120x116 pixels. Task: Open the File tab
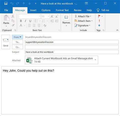tap(6, 10)
